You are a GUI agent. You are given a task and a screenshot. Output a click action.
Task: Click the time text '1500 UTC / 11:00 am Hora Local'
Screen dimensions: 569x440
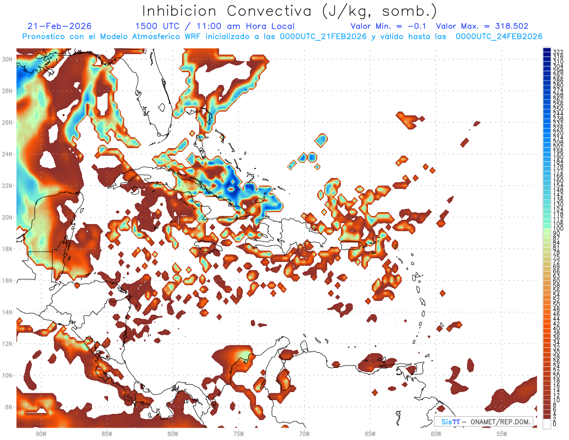click(x=215, y=27)
